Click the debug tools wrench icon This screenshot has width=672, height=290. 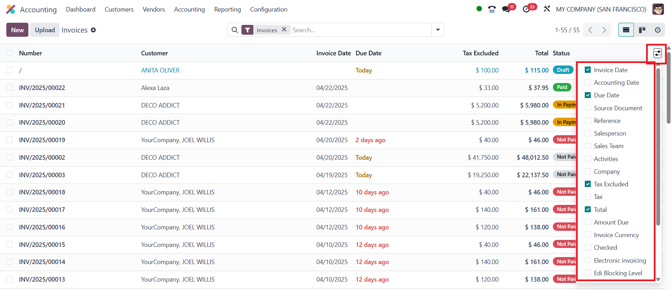(547, 9)
